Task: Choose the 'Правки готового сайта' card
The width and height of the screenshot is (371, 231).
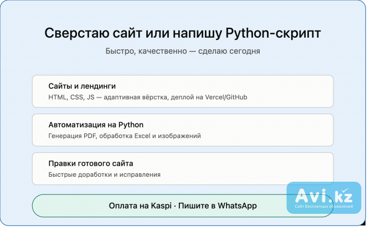Action: coord(182,168)
